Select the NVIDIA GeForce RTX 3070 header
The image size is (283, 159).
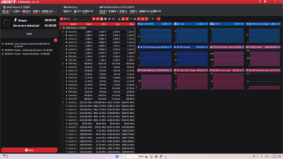tap(117, 7)
